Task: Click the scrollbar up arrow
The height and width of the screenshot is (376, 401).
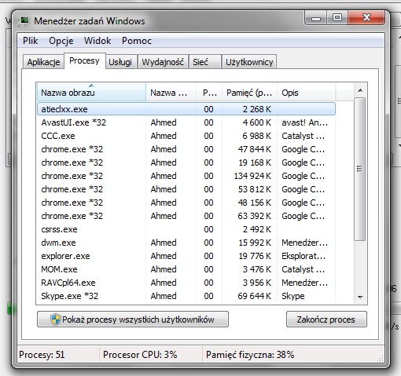Action: 360,90
